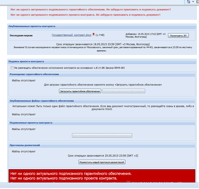The image size is (199, 189).
Task: Click the browser Home icon
Action: pos(188,2)
